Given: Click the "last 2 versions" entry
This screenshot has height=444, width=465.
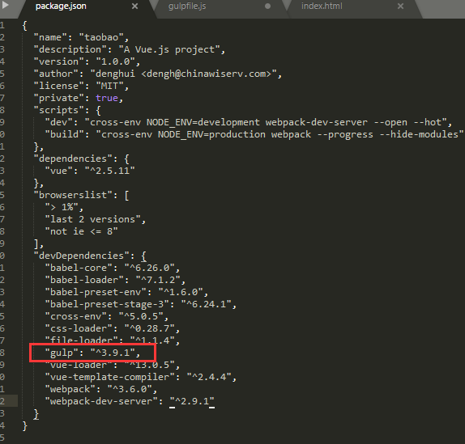Looking at the screenshot, I should [x=92, y=219].
